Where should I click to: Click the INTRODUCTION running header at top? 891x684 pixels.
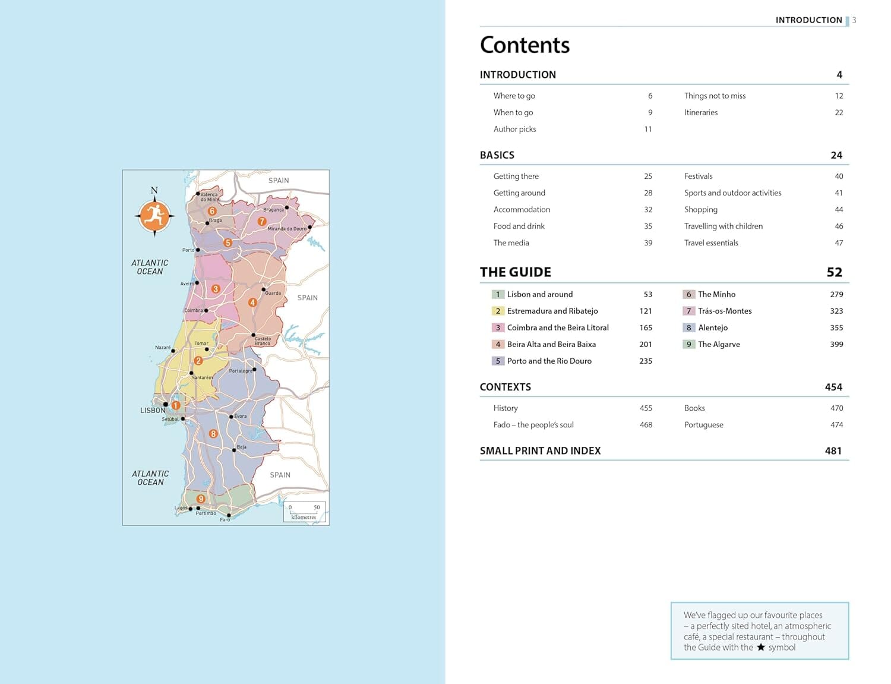809,20
